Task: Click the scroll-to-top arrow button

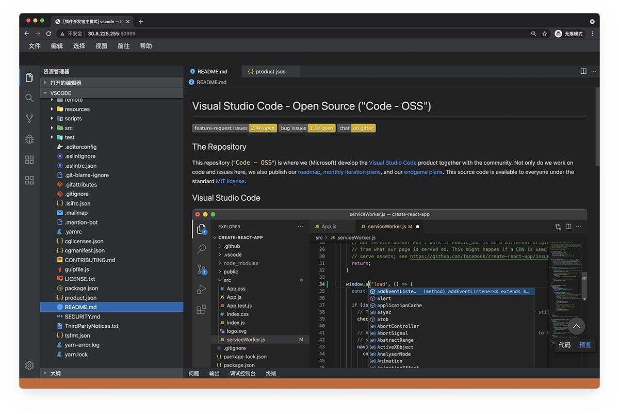Action: coord(576,326)
